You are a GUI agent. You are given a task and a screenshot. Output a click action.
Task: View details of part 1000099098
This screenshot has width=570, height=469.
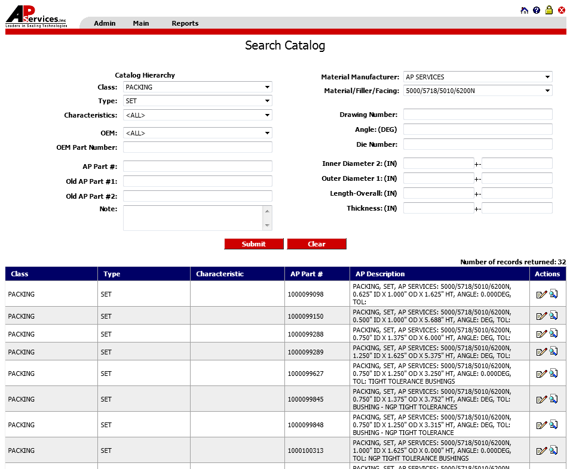[x=553, y=294]
